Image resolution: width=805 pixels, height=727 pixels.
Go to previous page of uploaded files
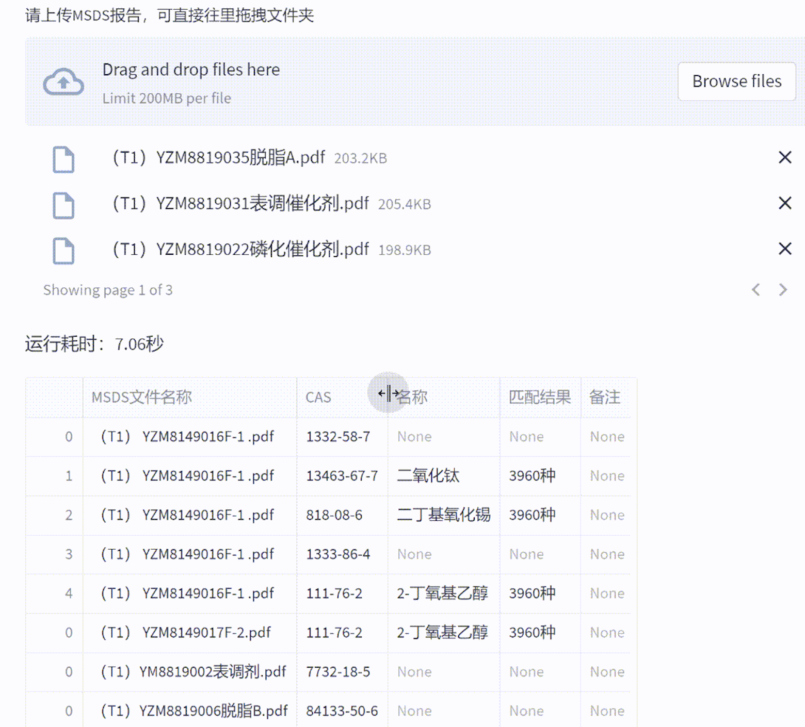tap(756, 290)
